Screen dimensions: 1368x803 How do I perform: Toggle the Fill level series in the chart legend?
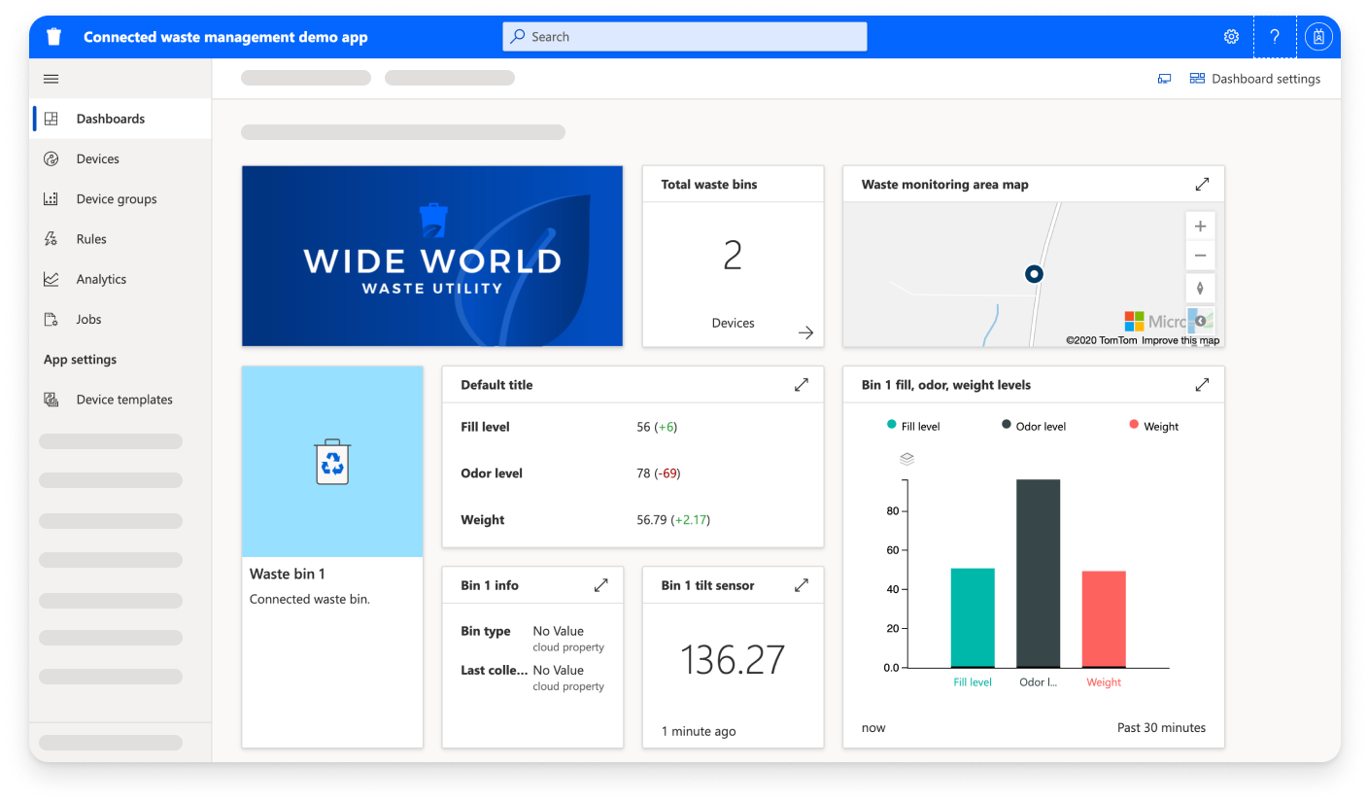click(x=913, y=426)
